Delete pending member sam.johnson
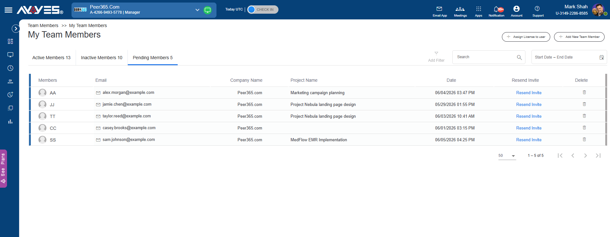 click(584, 139)
